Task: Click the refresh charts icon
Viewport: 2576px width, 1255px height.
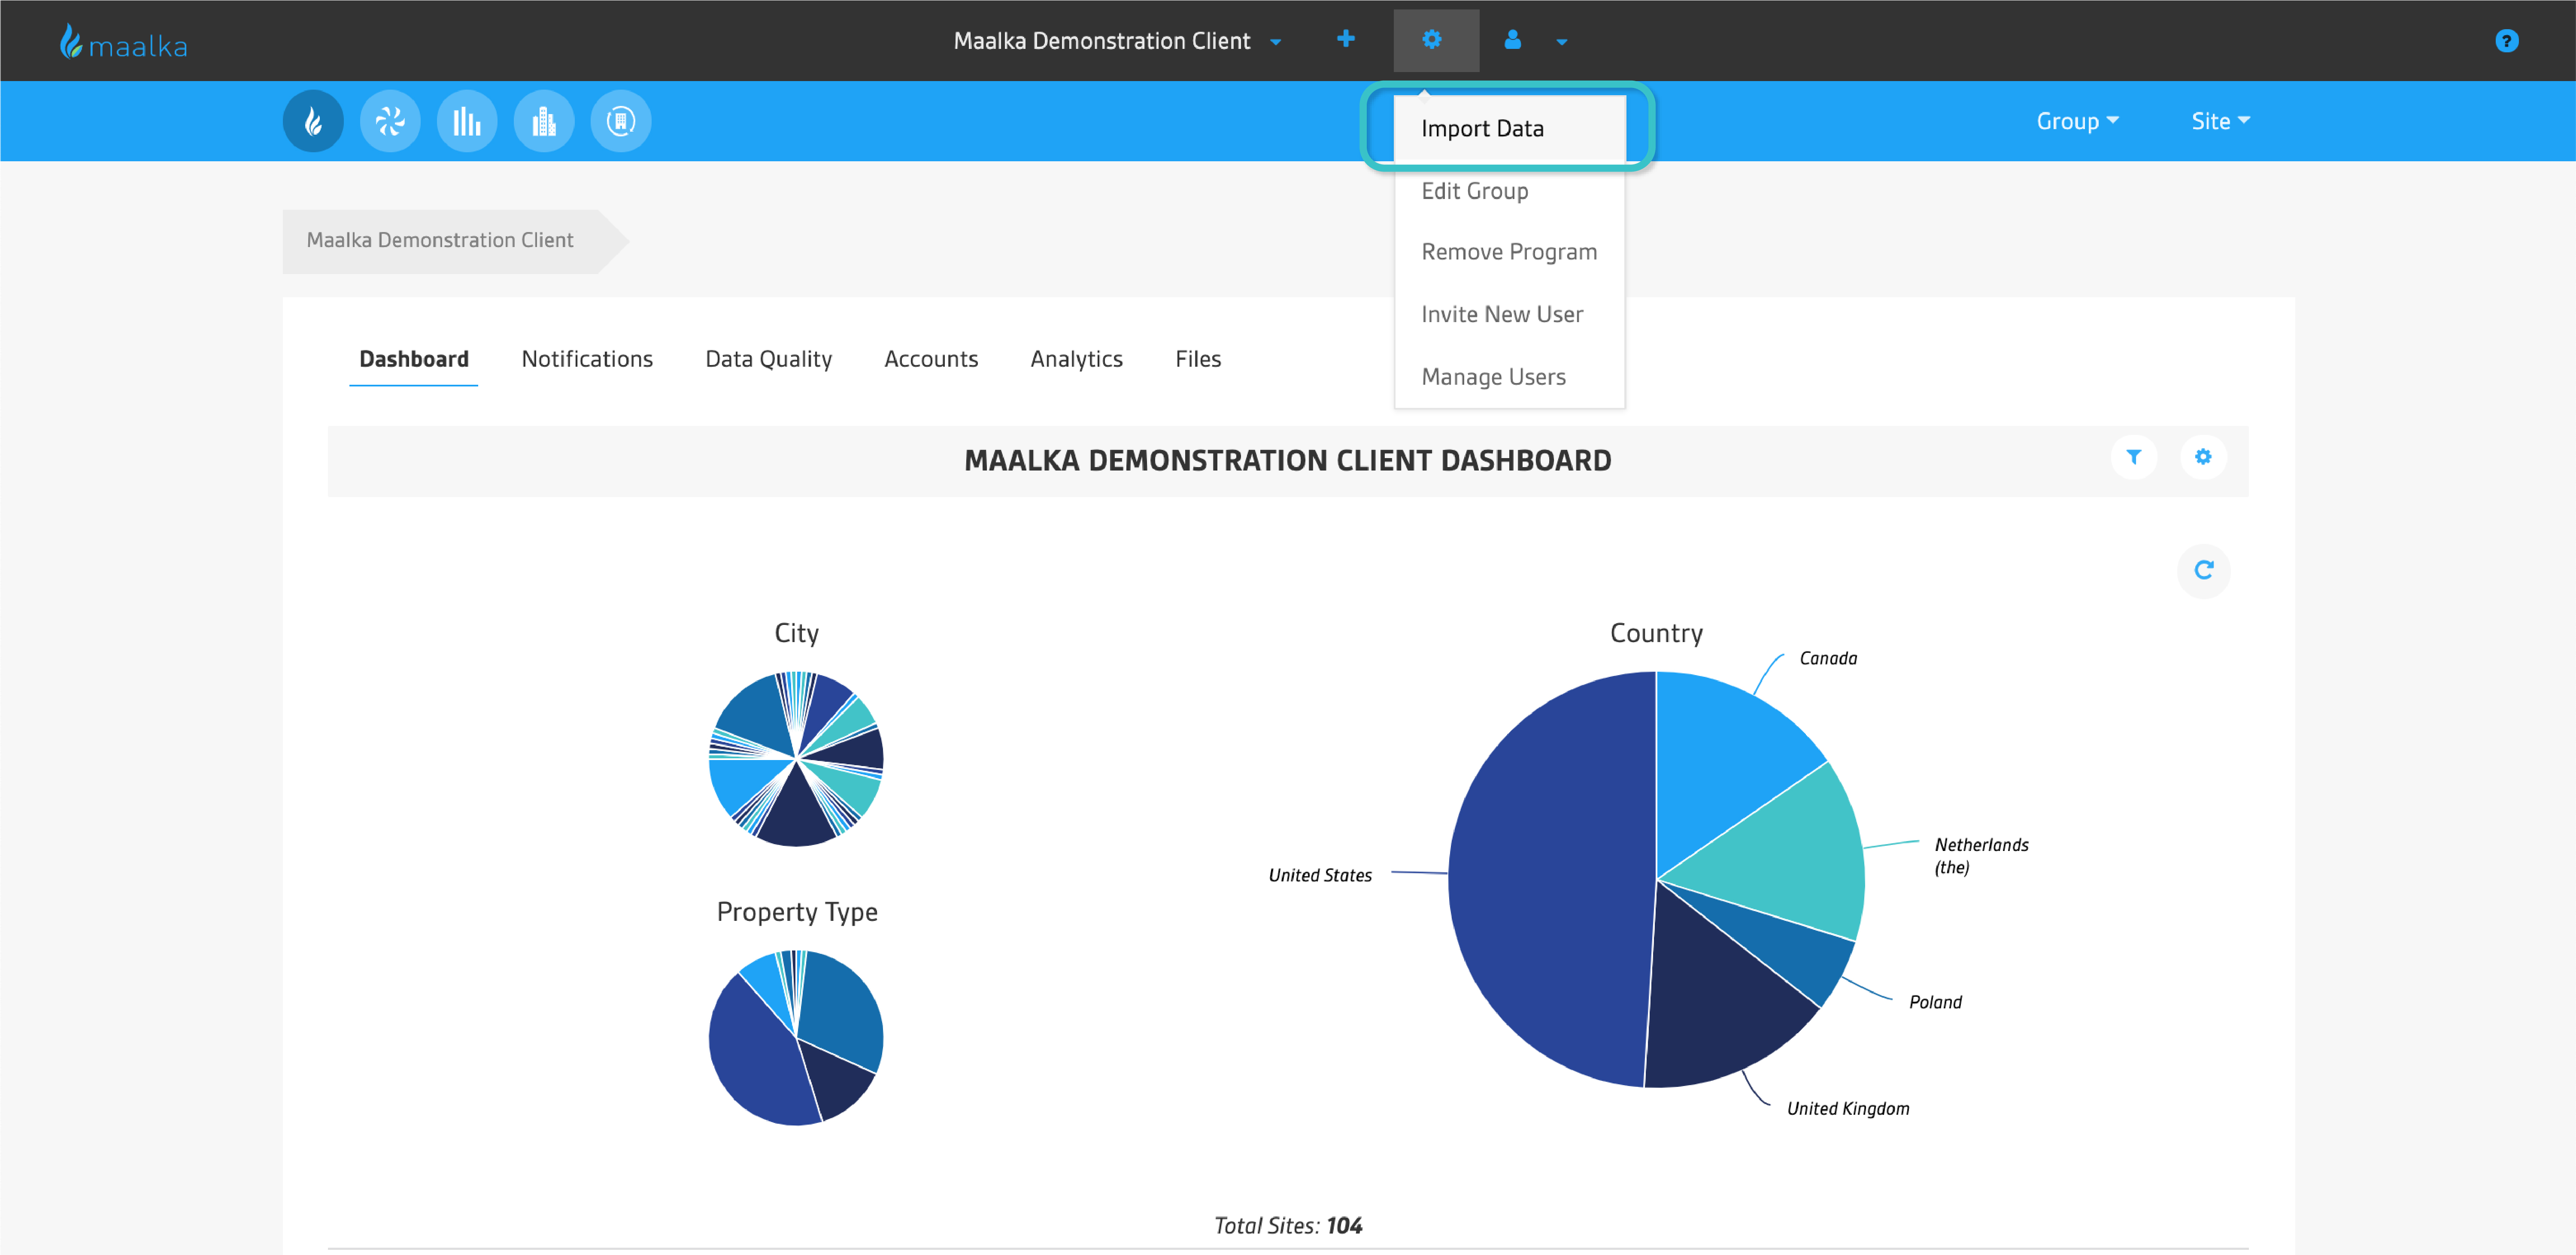Action: click(x=2204, y=570)
